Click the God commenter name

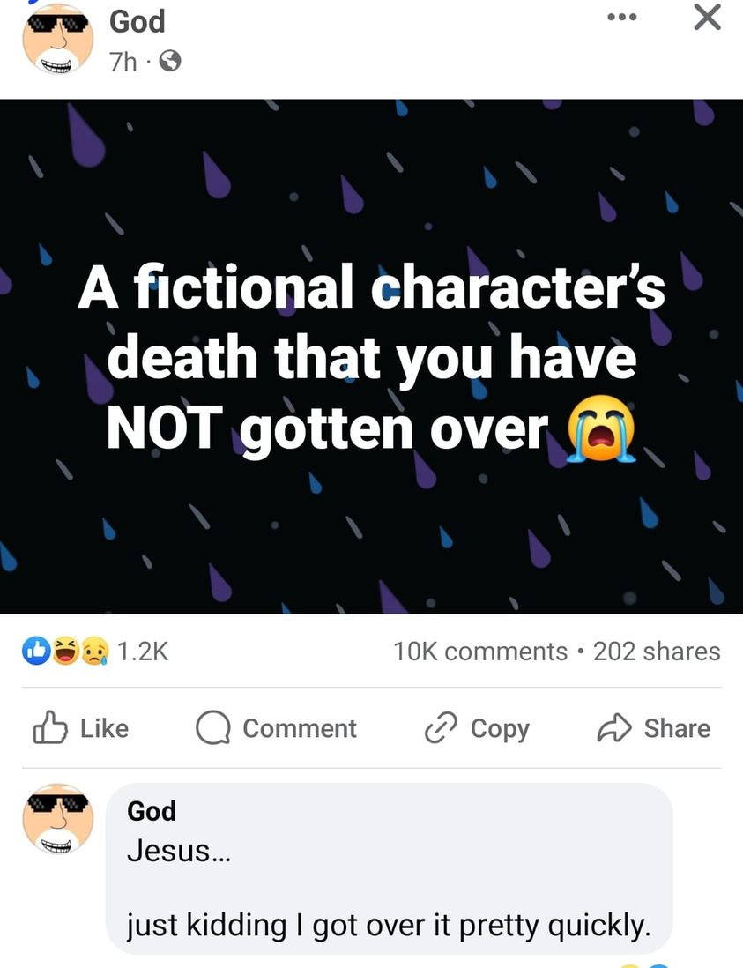point(152,810)
